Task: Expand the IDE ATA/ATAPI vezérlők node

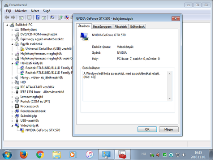Action: [x=12, y=87]
